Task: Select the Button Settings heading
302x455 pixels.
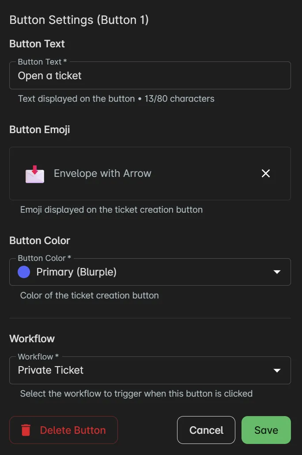Action: [x=79, y=20]
